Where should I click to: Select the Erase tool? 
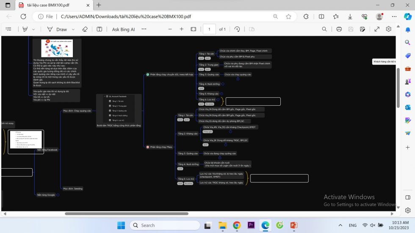click(84, 29)
